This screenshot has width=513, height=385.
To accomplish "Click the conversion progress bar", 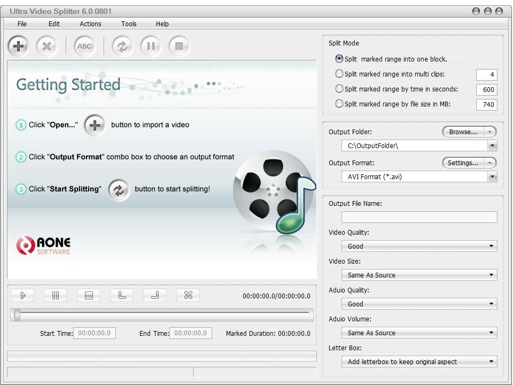I will pyautogui.click(x=162, y=356).
